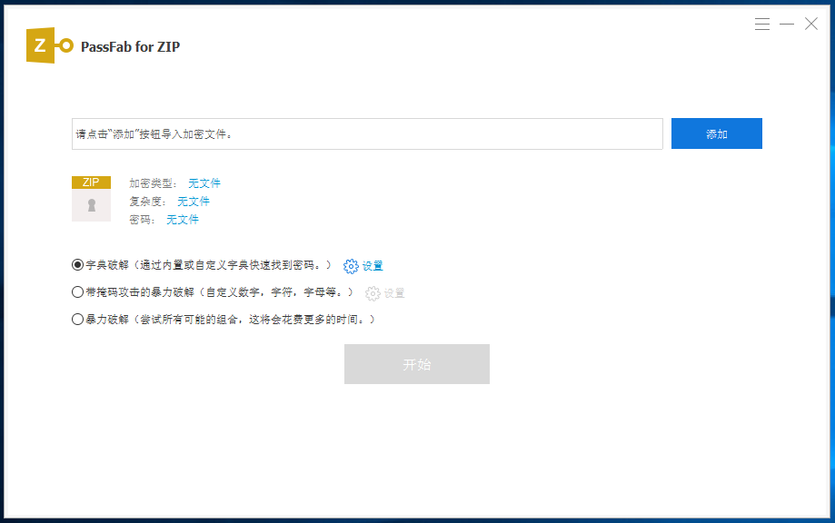Choose the 暴力破解 brute-force radio option
This screenshot has height=523, width=835.
77,320
